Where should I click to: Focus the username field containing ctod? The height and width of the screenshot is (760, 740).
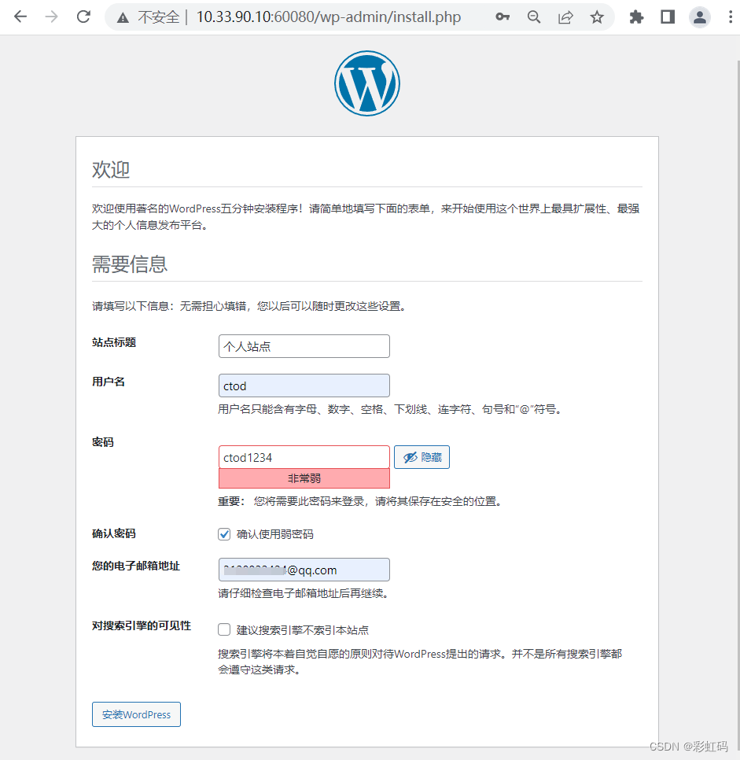(x=304, y=386)
